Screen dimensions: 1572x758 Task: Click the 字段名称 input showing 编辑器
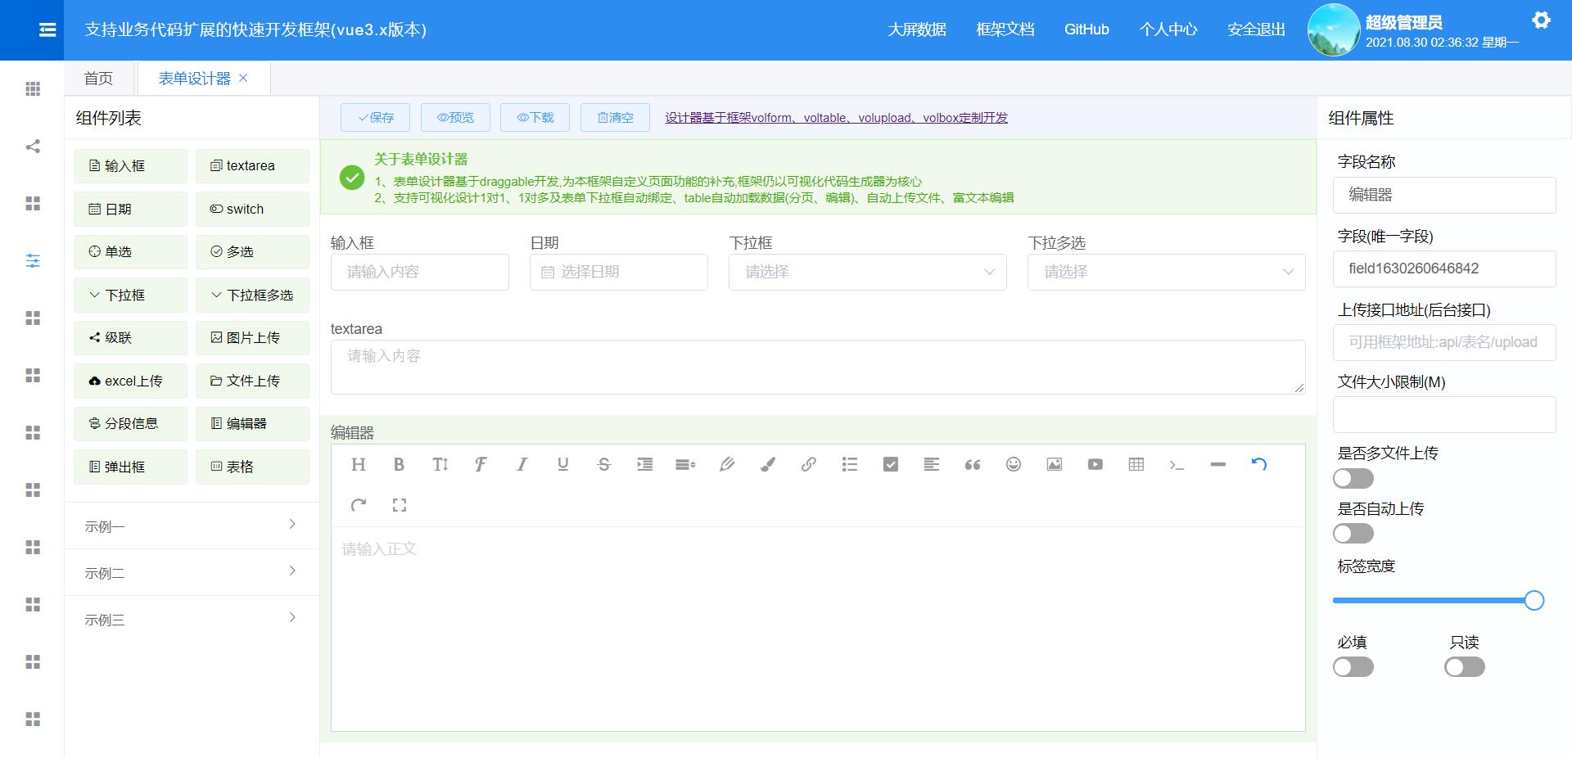(1443, 195)
